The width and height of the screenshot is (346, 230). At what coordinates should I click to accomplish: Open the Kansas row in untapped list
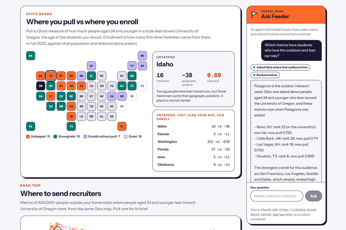(194, 134)
